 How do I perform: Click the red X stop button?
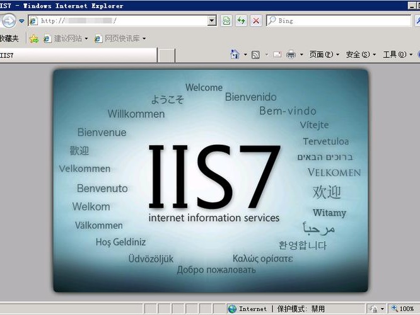pos(256,21)
